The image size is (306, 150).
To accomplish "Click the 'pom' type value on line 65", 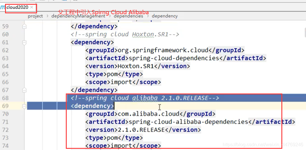I will click(112, 74).
